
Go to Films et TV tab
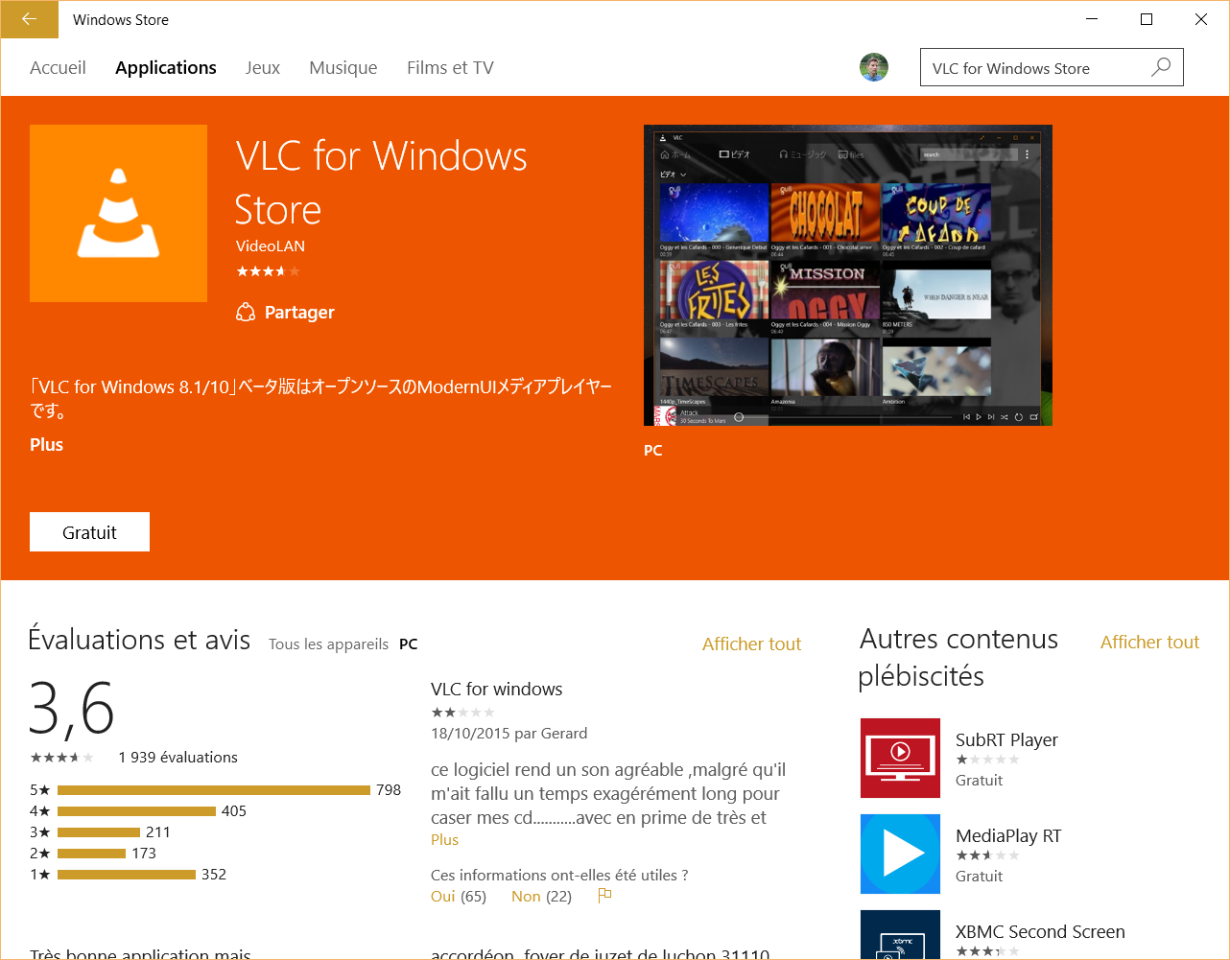450,67
